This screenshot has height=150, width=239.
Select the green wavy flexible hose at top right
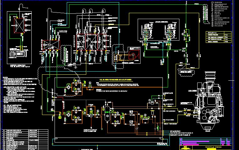tap(204, 14)
